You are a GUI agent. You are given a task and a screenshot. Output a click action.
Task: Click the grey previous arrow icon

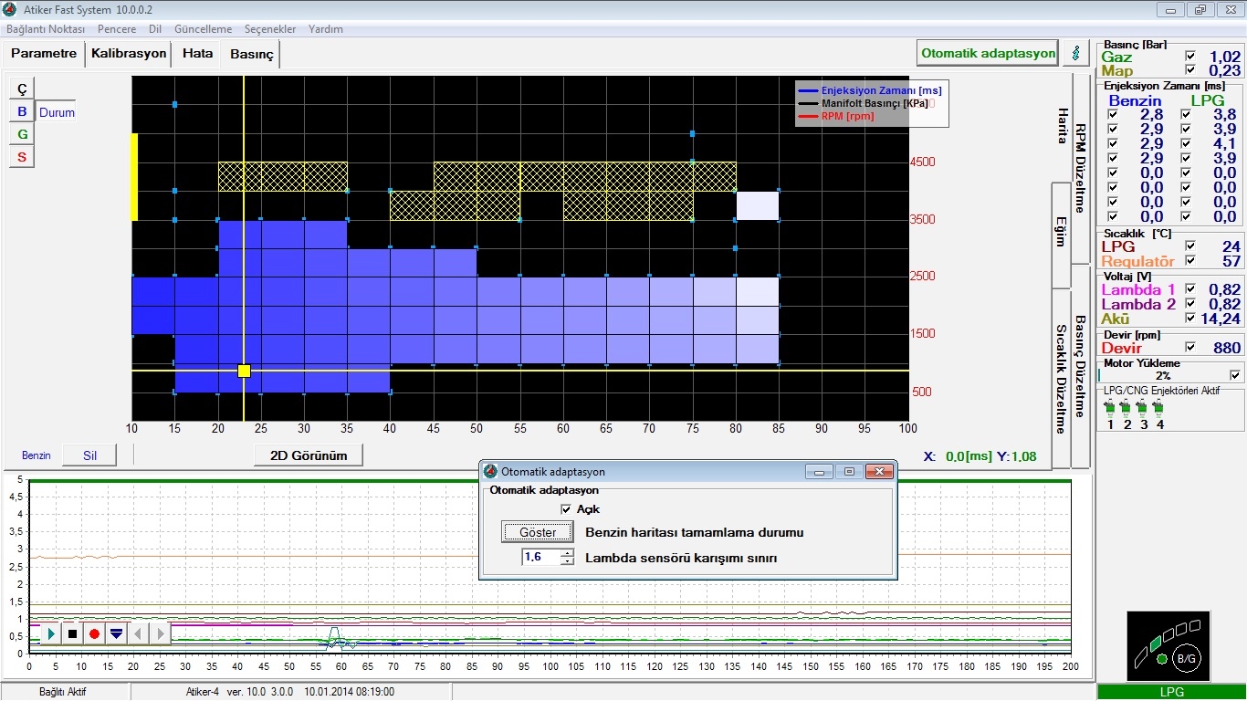click(x=138, y=633)
